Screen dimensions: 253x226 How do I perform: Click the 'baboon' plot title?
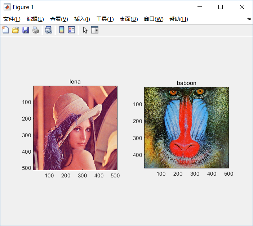[x=187, y=83]
